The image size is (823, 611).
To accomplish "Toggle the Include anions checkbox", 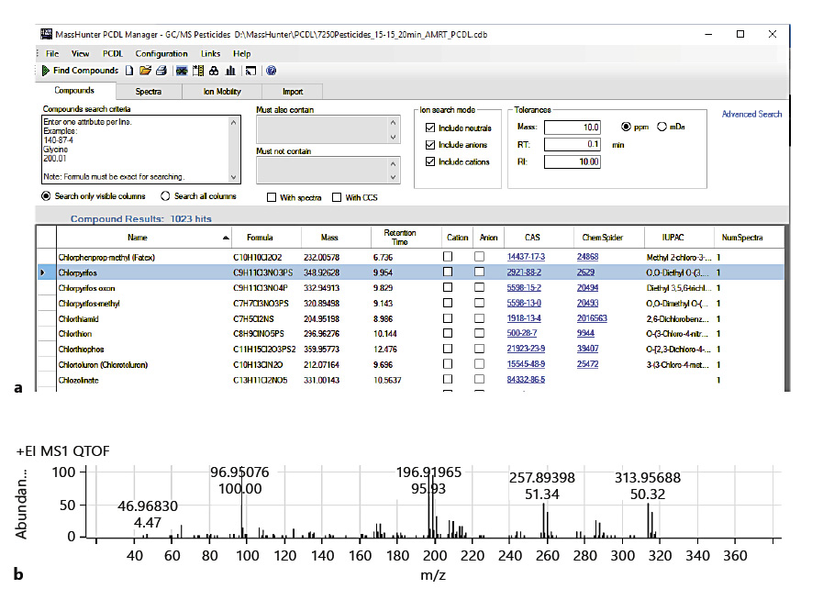I will (x=430, y=144).
